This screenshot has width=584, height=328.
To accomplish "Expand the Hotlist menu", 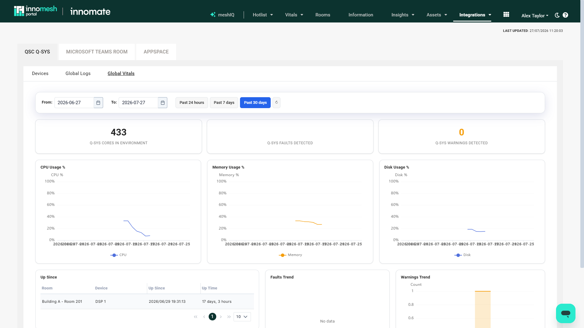I will [x=263, y=15].
